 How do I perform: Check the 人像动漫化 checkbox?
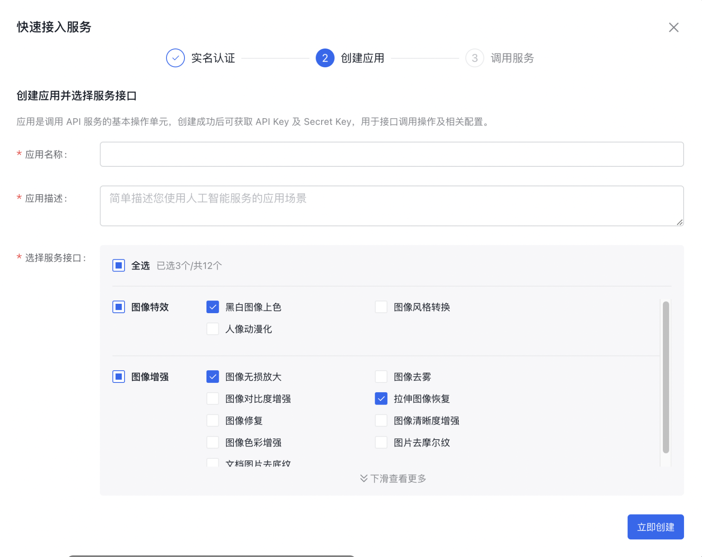click(x=213, y=329)
